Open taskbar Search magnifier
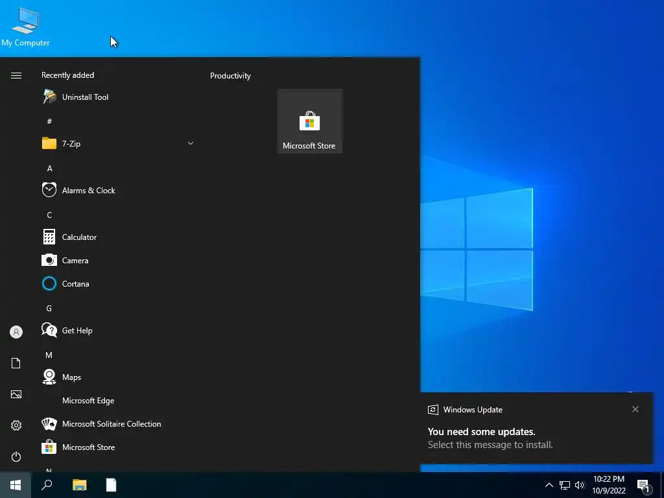664x498 pixels. tap(47, 485)
